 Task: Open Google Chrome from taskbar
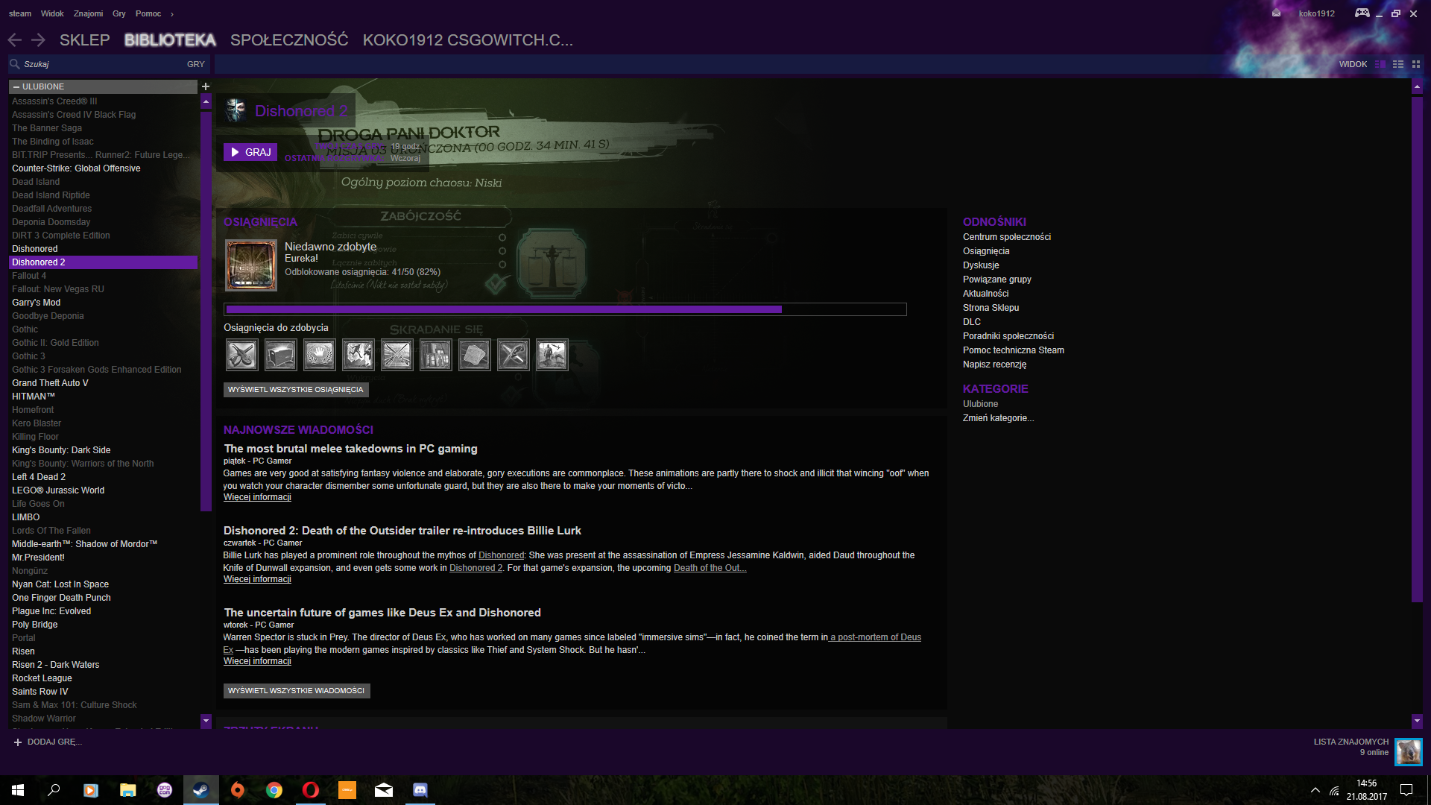[x=274, y=790]
